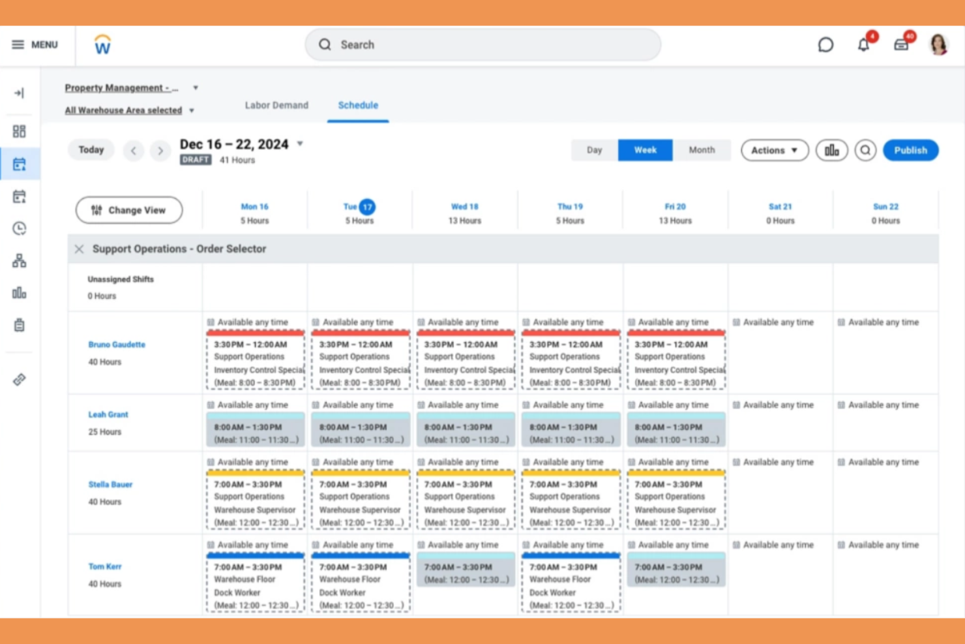Open the bar chart analytics icon in sidebar

(x=19, y=293)
